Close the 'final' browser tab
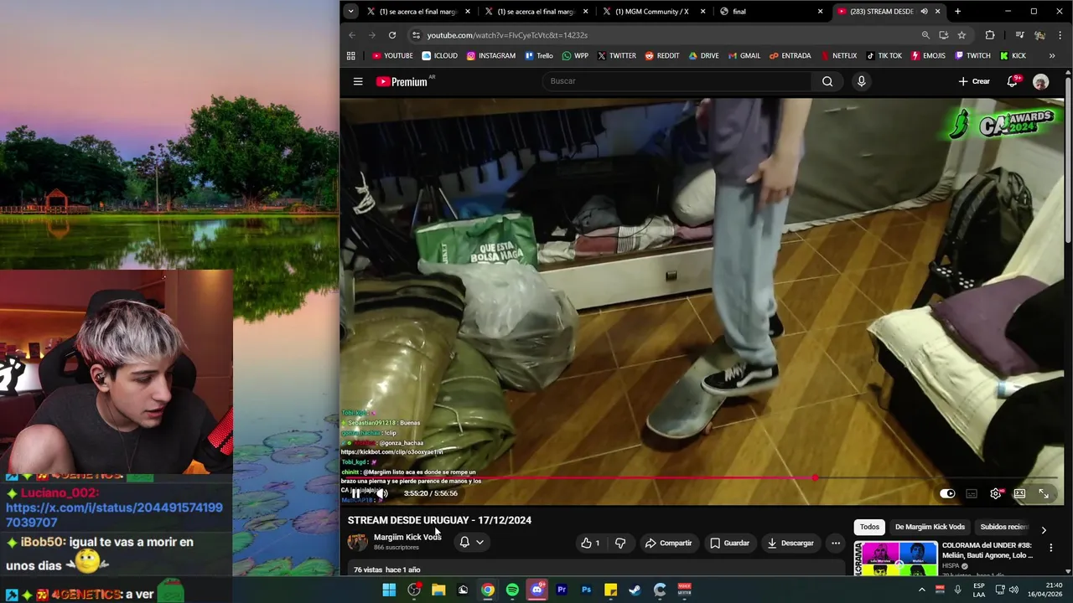Viewport: 1073px width, 603px height. [x=820, y=12]
